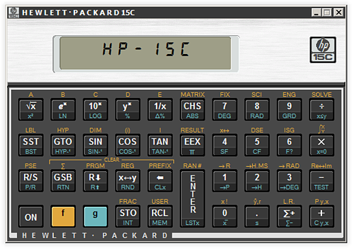
Task: Click the GTO key
Action: tap(63, 145)
